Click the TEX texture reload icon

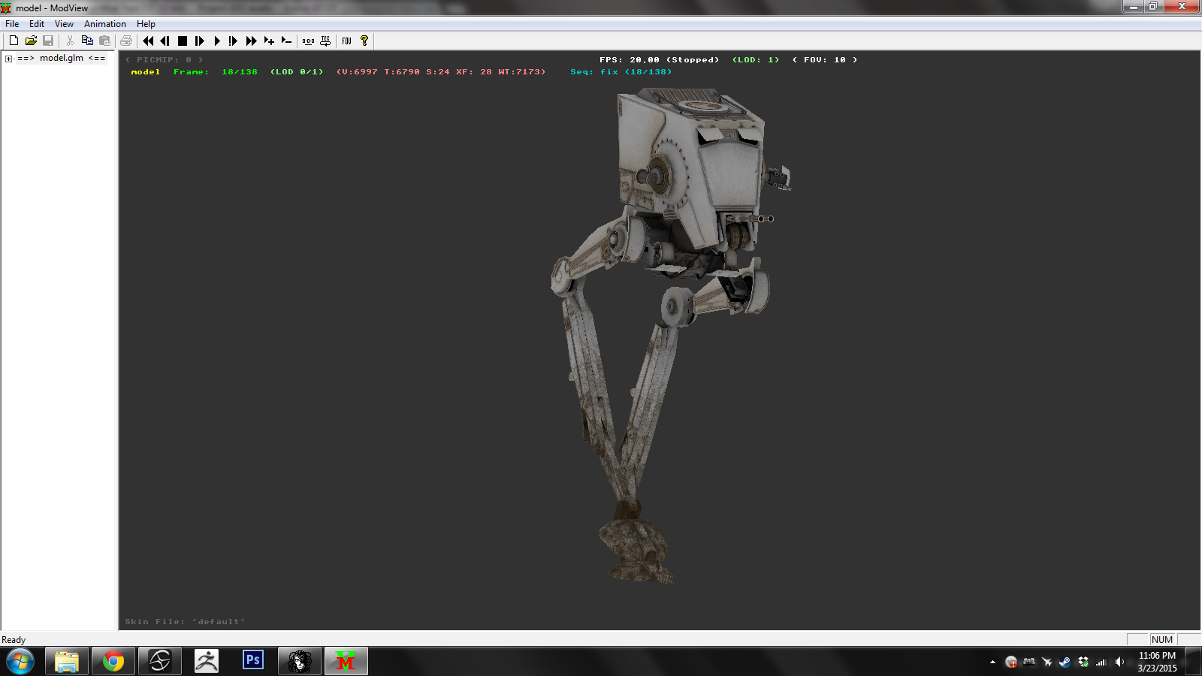click(325, 41)
